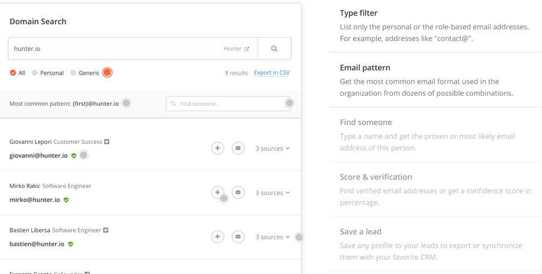Click the Domain Search heading
This screenshot has height=274, width=542.
pyautogui.click(x=38, y=22)
